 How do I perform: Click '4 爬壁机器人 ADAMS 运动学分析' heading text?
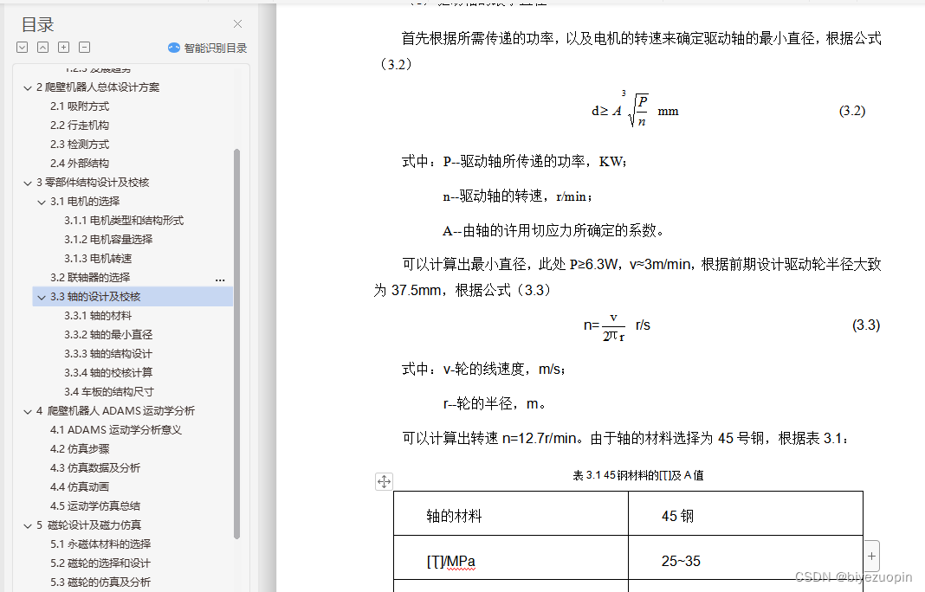pyautogui.click(x=116, y=410)
